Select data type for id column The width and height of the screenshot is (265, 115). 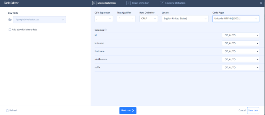[240, 35]
